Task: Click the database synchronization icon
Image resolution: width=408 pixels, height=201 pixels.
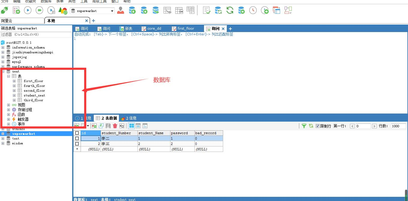Action: point(218,10)
